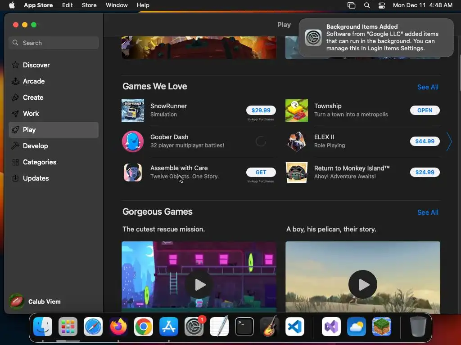The width and height of the screenshot is (461, 345).
Task: Play the boy and pelican story video
Action: (x=363, y=284)
